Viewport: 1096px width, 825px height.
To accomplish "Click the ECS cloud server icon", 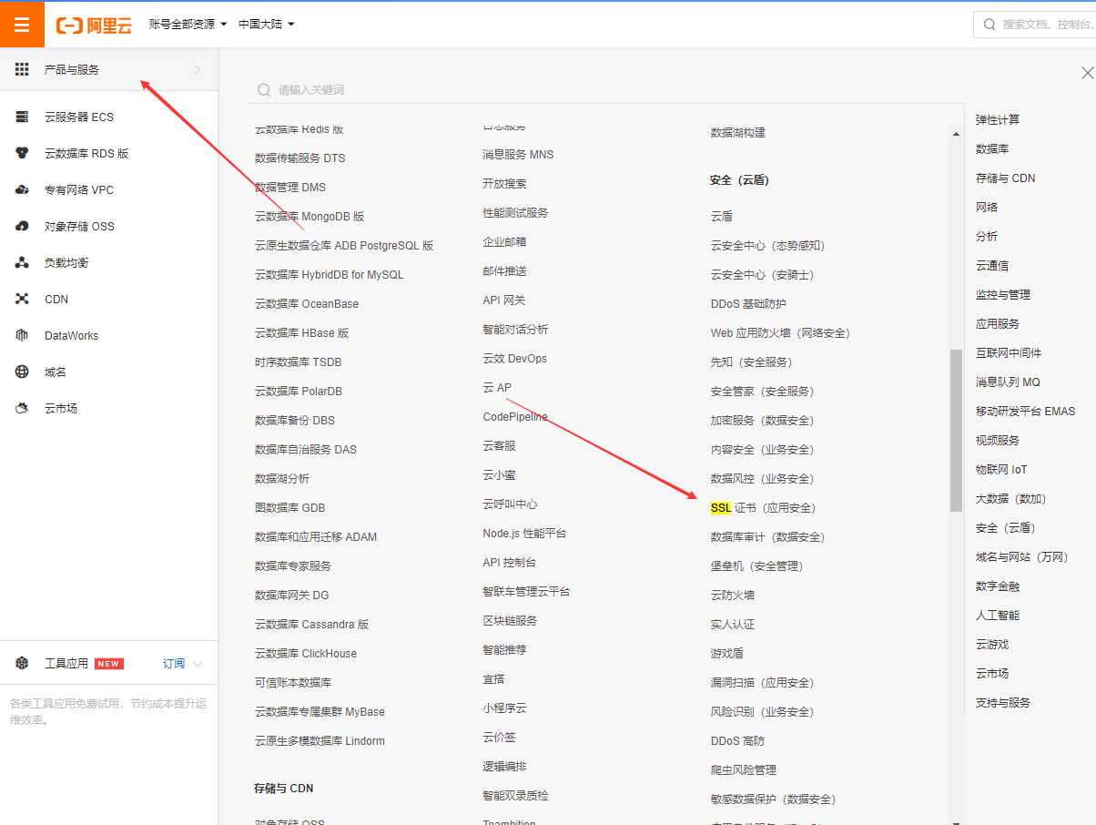I will 23,117.
